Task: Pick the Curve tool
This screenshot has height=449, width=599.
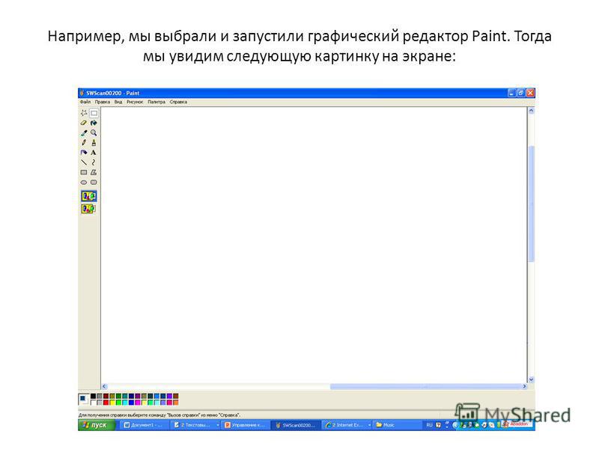Action: click(94, 162)
